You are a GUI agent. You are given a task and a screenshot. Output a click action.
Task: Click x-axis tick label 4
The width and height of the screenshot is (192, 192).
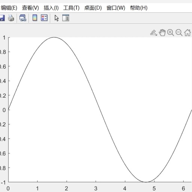point(125,188)
